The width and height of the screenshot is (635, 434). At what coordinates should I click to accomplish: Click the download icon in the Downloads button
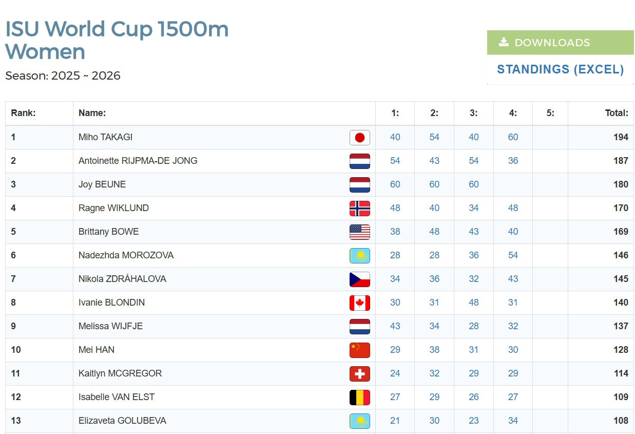pos(504,42)
